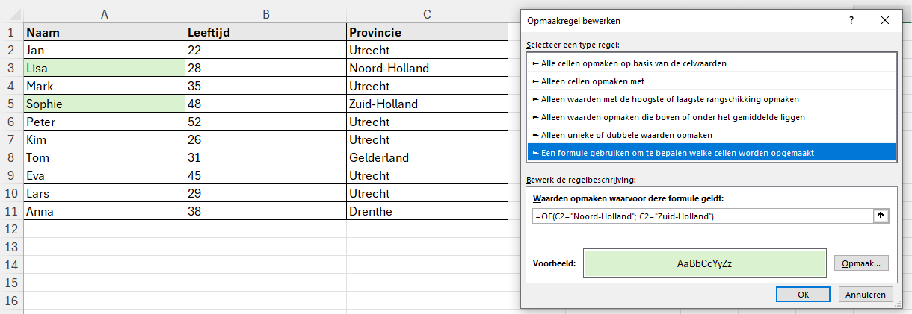Select column B header

[x=266, y=14]
